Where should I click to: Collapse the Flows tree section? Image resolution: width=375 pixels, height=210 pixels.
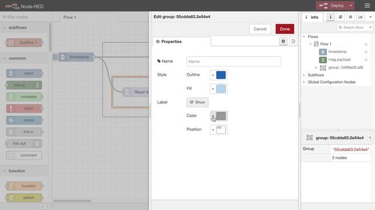click(304, 36)
